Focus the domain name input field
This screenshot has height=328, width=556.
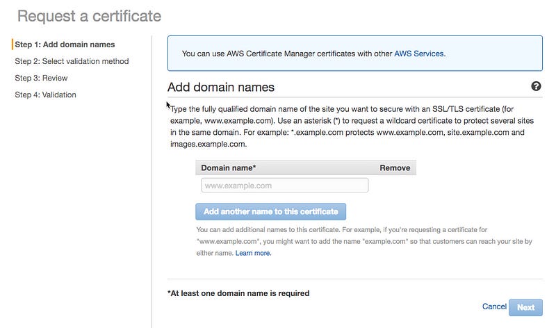(284, 186)
